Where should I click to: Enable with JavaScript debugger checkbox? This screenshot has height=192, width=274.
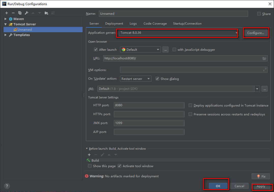point(174,49)
